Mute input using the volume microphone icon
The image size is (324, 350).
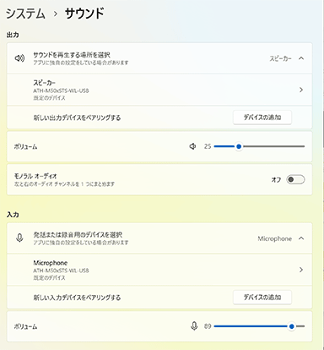pyautogui.click(x=194, y=326)
